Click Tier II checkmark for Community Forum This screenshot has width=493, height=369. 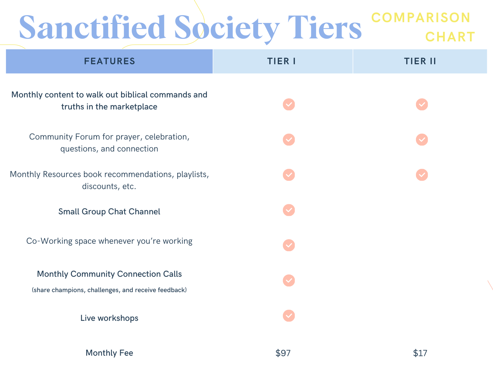[x=422, y=140]
